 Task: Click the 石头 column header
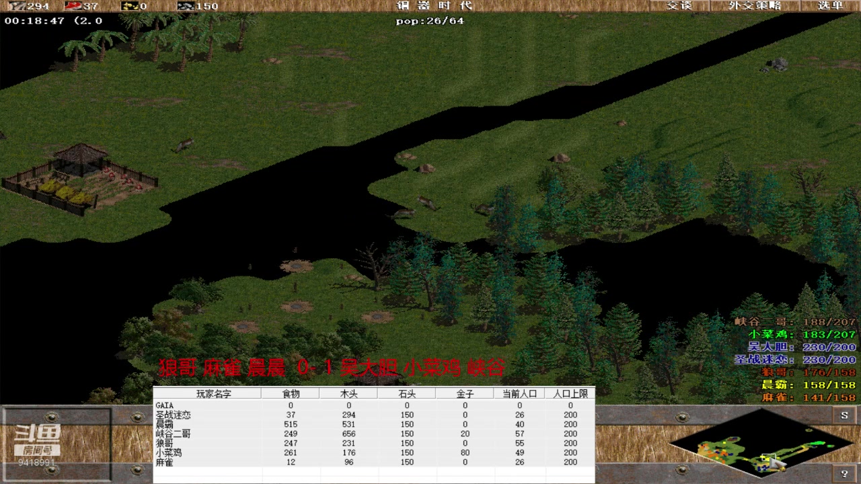(407, 394)
